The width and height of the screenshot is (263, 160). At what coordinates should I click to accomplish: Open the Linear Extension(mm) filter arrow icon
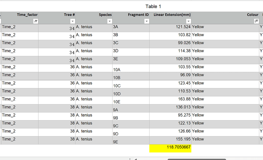tap(189, 21)
